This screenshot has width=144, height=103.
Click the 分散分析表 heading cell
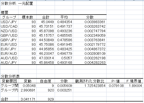coord(10,76)
